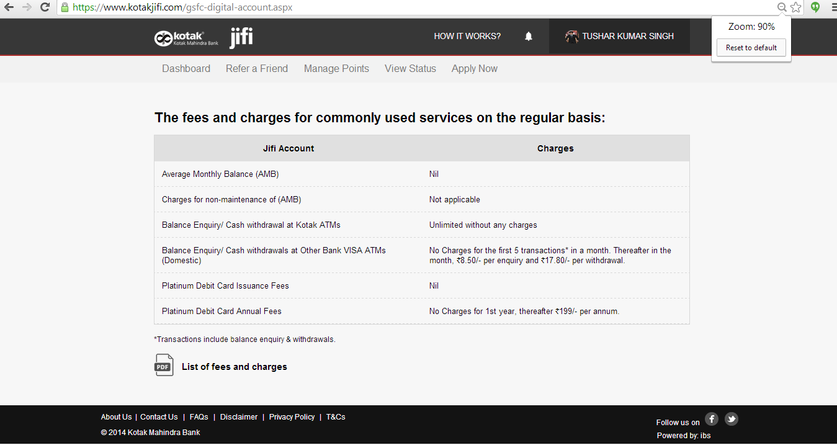Click the PDF file icon
Screen dimensions: 837x445
click(x=164, y=365)
